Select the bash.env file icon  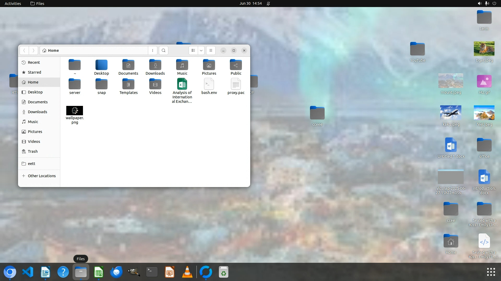(209, 84)
